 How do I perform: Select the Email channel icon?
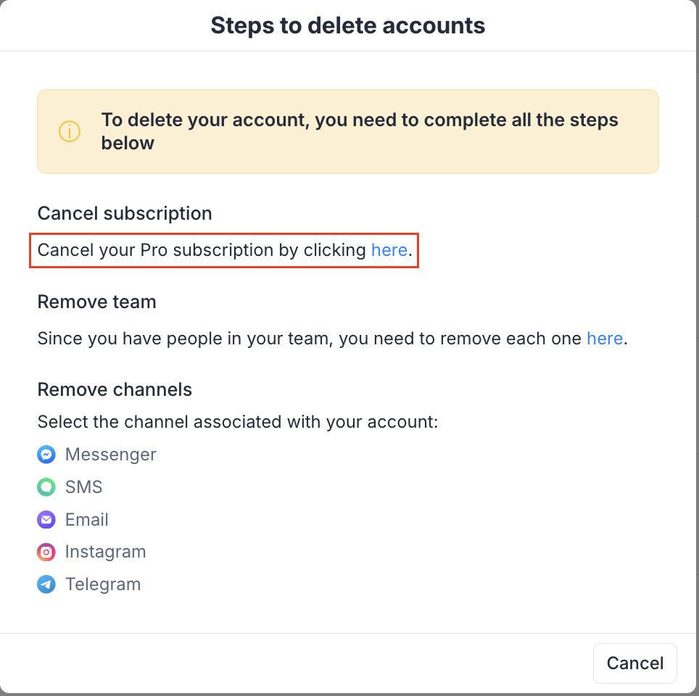(x=46, y=519)
